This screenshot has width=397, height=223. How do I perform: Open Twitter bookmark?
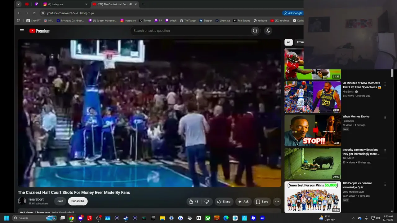pos(145,21)
